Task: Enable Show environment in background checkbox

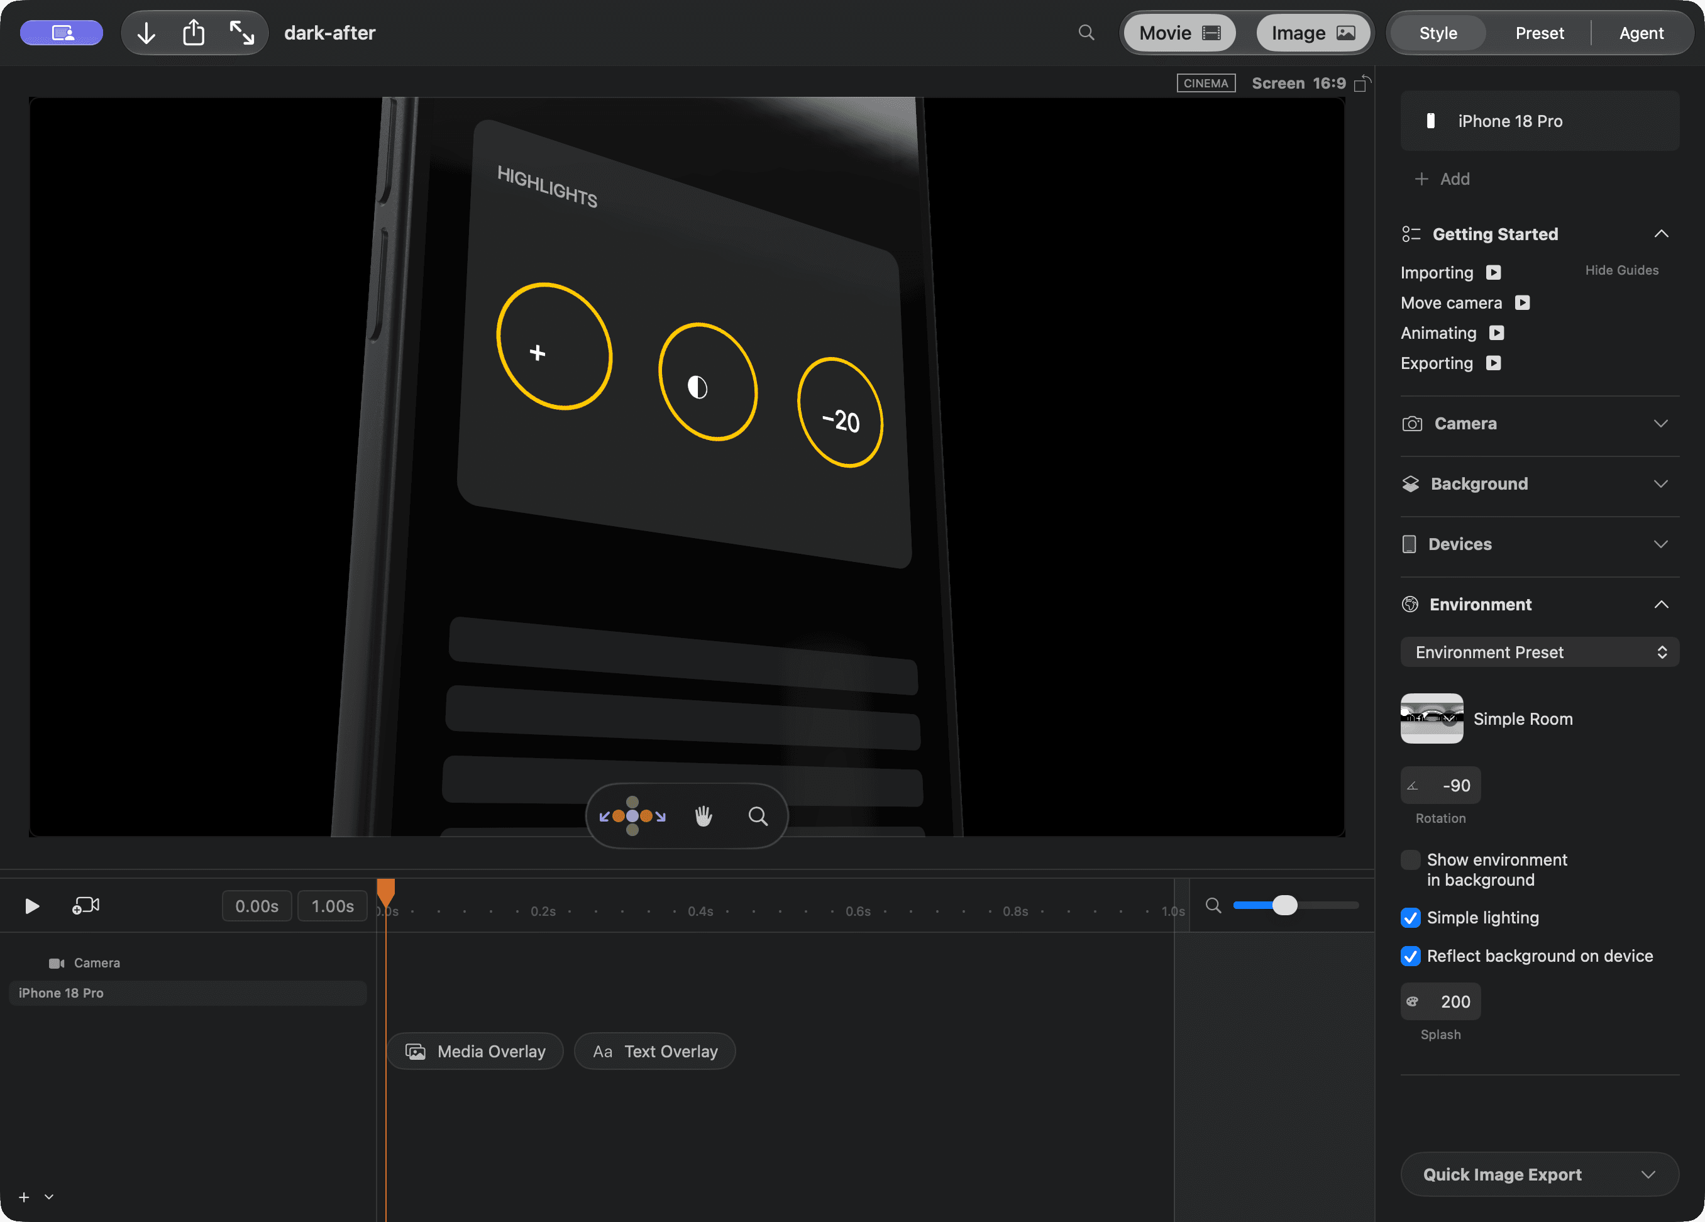Action: pyautogui.click(x=1410, y=860)
